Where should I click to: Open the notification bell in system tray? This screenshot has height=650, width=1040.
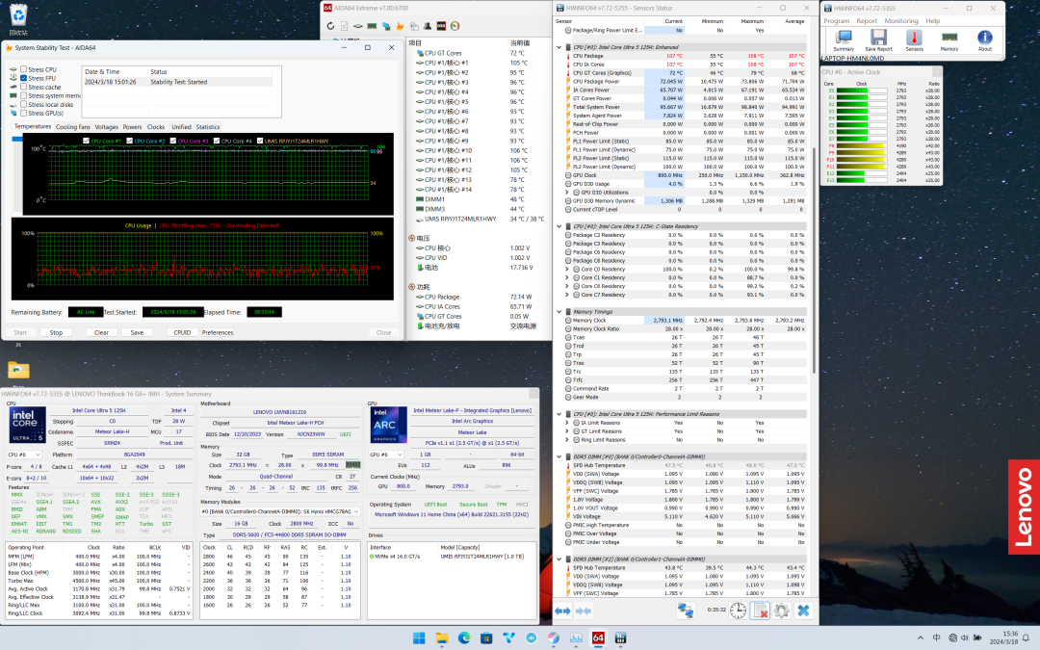[x=1027, y=638]
